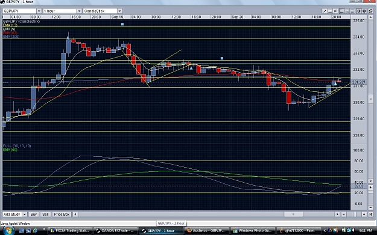Click the EMA (50) label in stochastic panel
The image size is (377, 235).
click(10, 150)
